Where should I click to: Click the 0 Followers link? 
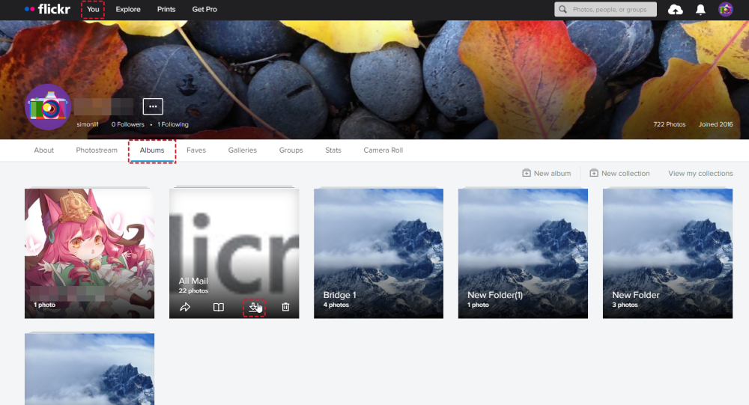click(127, 124)
